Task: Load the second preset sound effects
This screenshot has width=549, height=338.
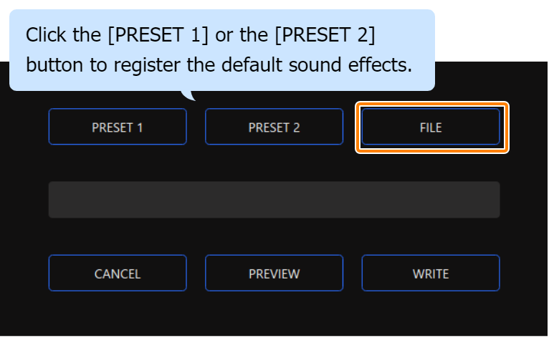Action: coord(274,127)
